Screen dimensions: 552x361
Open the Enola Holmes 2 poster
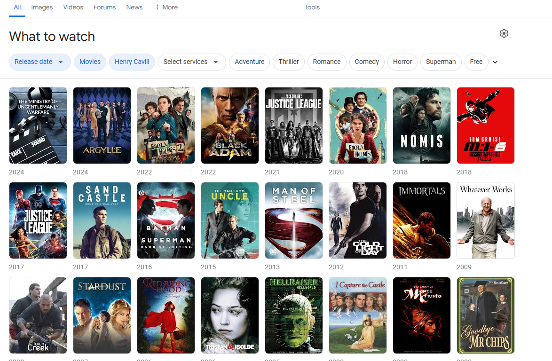[166, 126]
